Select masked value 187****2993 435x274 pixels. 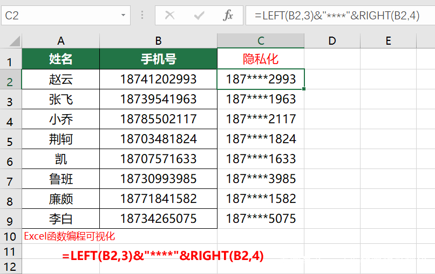261,79
